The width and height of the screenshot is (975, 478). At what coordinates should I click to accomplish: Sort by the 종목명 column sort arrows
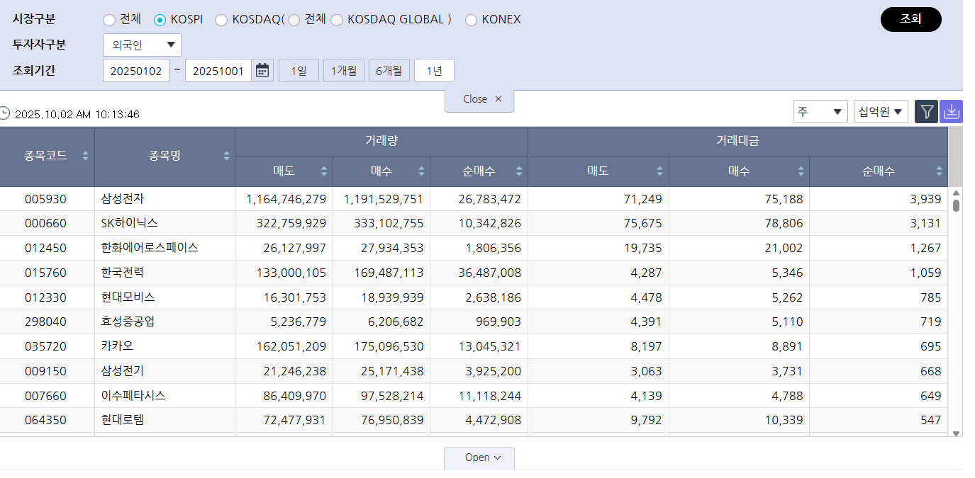click(227, 156)
